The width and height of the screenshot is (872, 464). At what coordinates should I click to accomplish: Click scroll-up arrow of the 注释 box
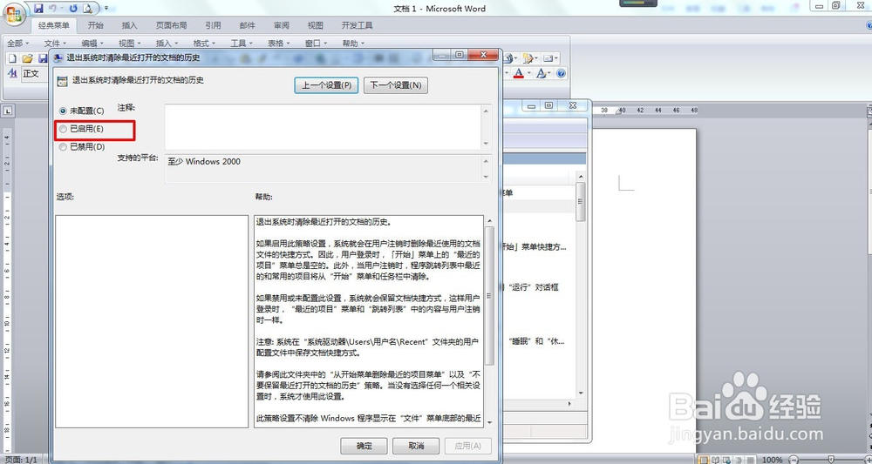[487, 111]
